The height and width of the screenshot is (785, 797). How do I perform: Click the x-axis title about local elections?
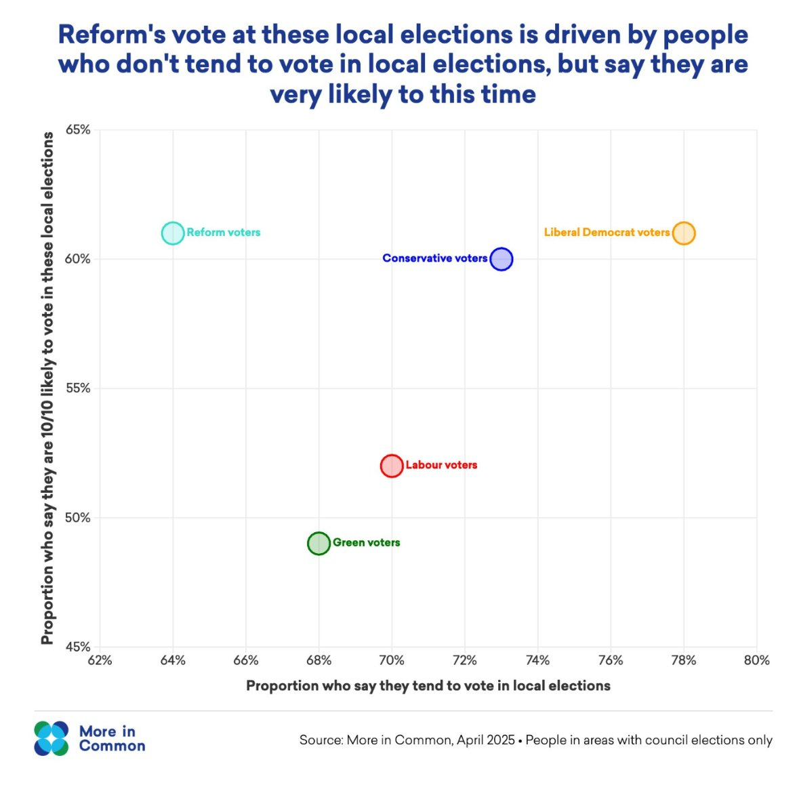pyautogui.click(x=428, y=685)
